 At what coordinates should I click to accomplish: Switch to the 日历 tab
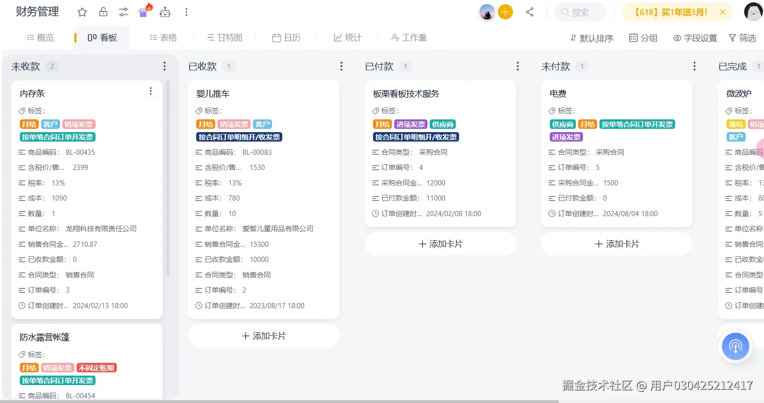[x=286, y=38]
